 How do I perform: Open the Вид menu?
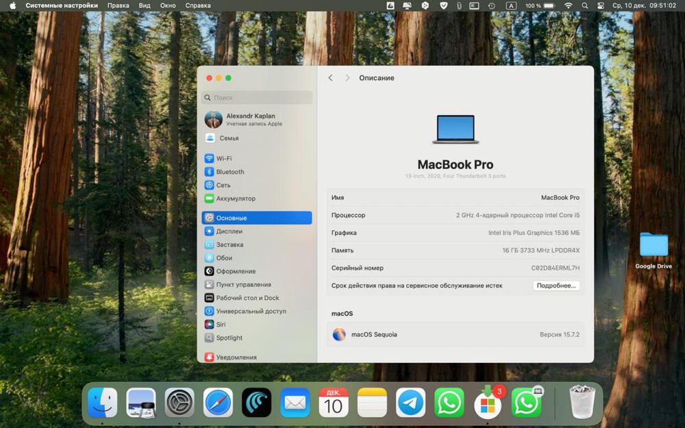click(145, 5)
